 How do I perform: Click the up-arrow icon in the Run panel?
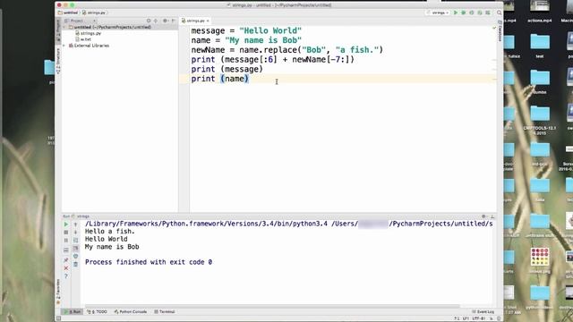point(75,225)
